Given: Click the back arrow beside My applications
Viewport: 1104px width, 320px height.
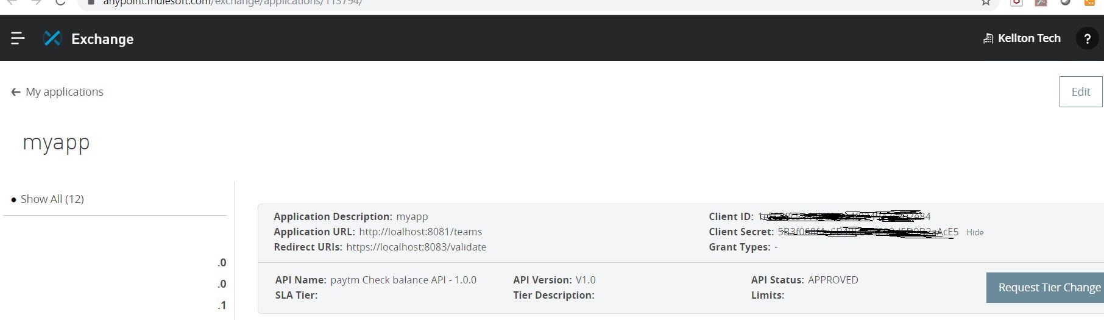Looking at the screenshot, I should click(x=16, y=92).
